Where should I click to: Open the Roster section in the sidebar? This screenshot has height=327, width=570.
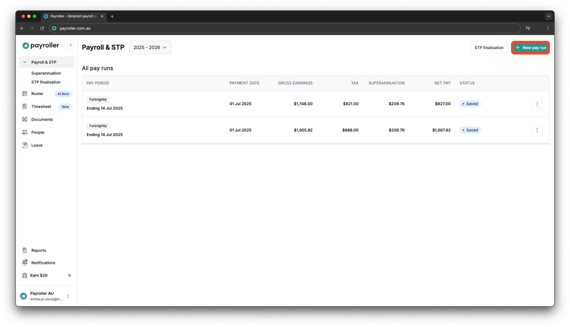click(37, 94)
